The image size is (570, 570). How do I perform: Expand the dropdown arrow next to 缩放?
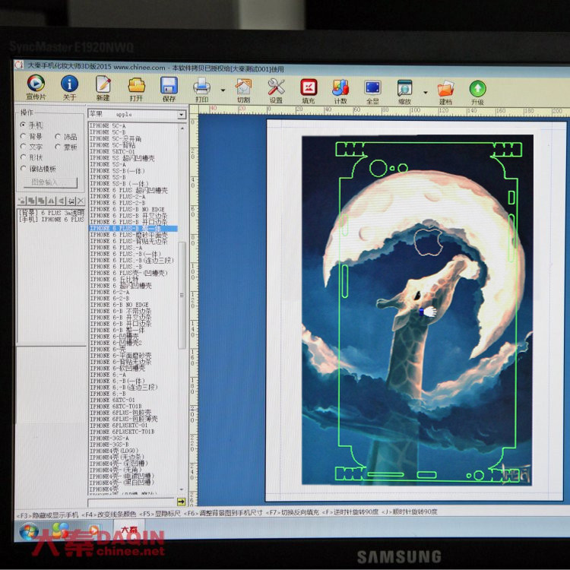(x=426, y=92)
